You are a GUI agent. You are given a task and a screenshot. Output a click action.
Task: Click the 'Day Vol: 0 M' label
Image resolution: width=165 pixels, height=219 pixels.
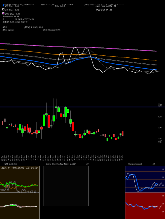click(x=104, y=10)
